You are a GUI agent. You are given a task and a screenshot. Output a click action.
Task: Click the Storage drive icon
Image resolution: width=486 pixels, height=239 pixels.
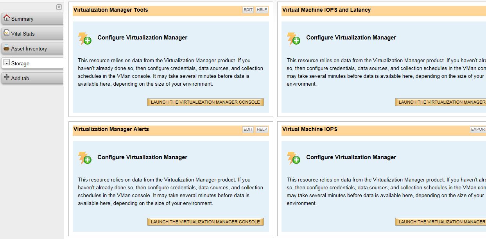tap(6, 63)
